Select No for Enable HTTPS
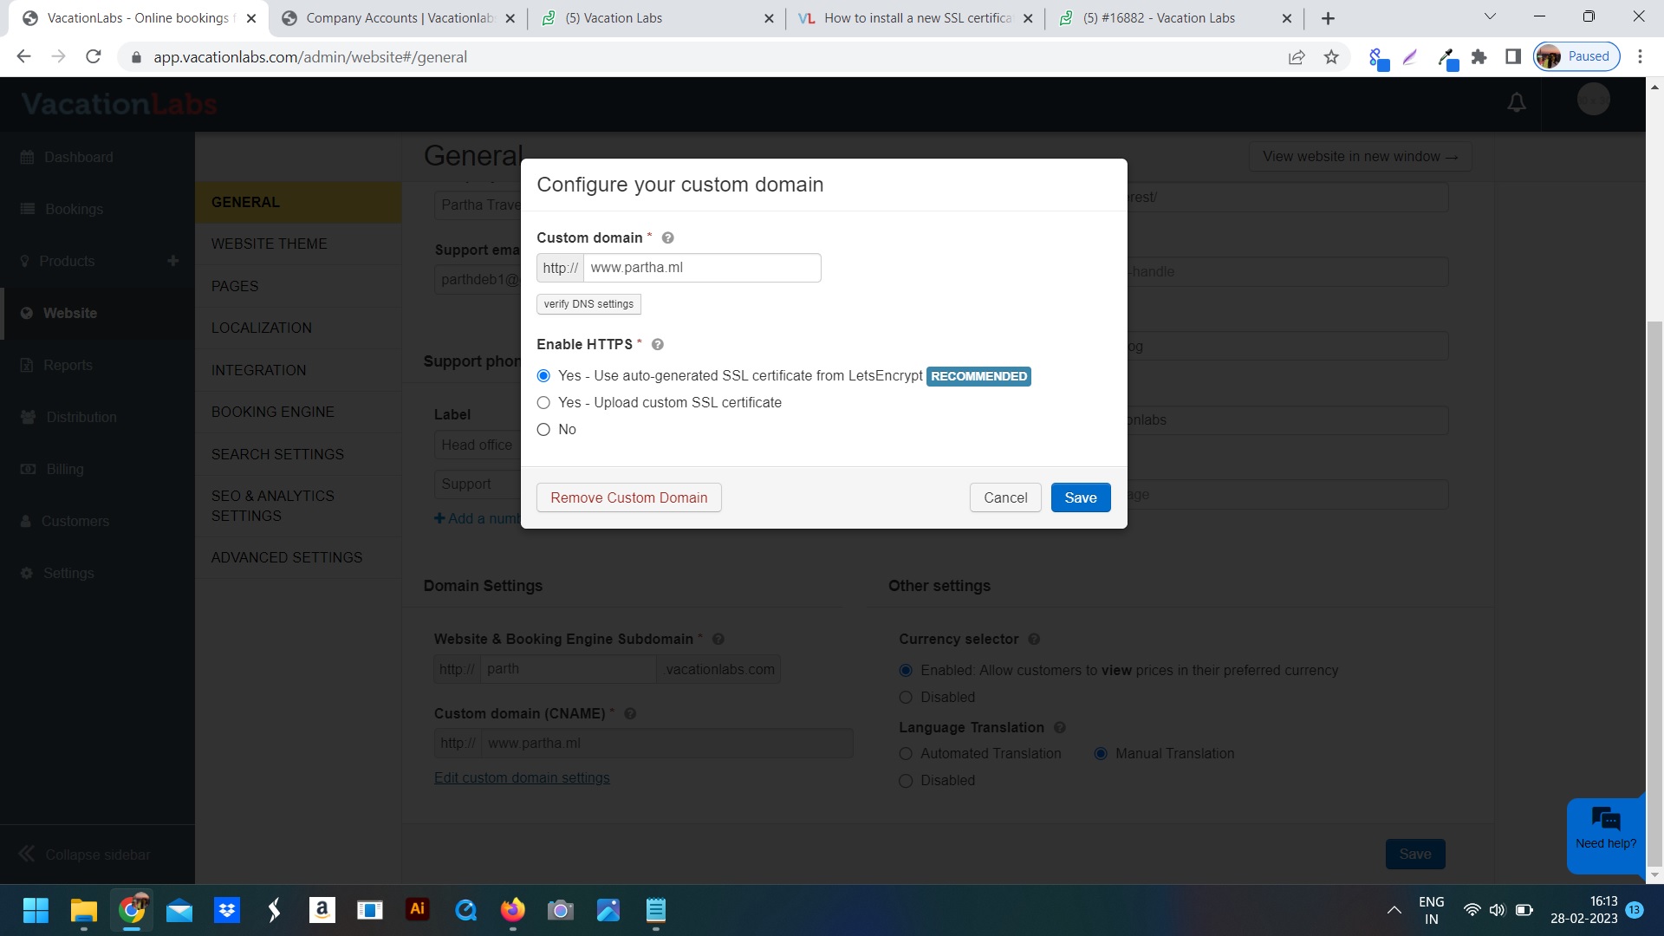 click(x=543, y=430)
